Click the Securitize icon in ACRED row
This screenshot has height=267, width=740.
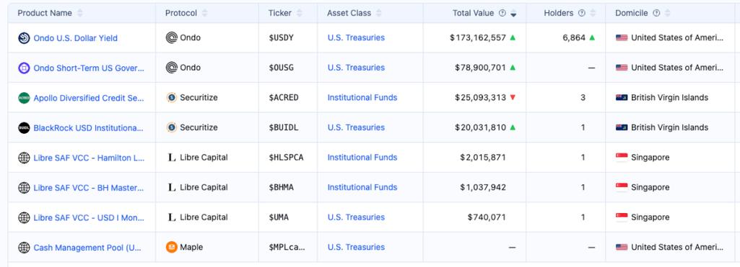pos(172,98)
